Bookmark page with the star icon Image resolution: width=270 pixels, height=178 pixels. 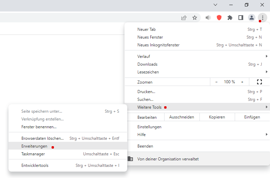(195, 18)
